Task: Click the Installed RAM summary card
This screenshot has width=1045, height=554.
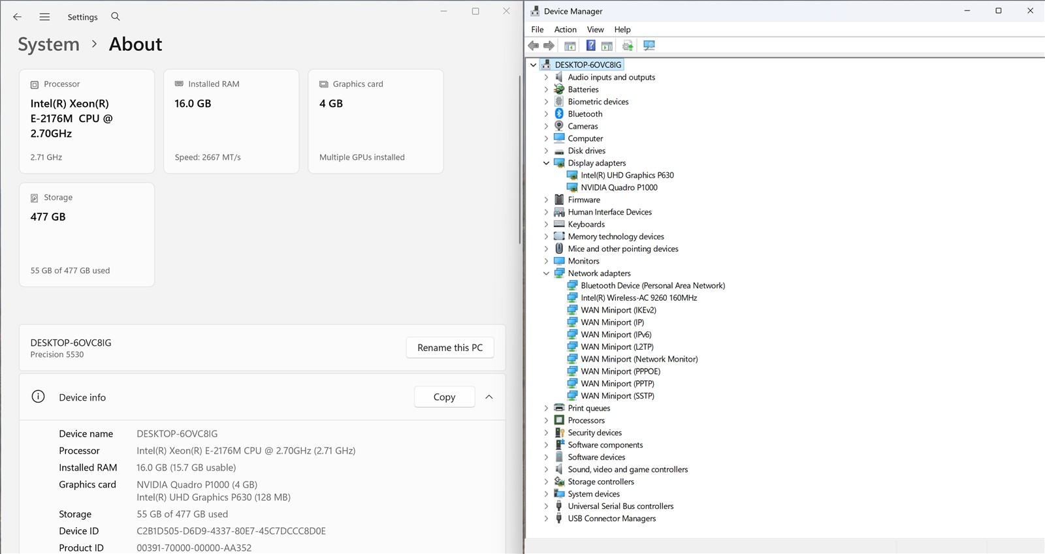Action: (231, 121)
